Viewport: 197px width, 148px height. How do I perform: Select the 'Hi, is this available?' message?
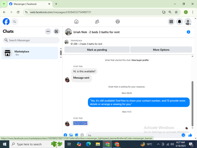click(84, 71)
